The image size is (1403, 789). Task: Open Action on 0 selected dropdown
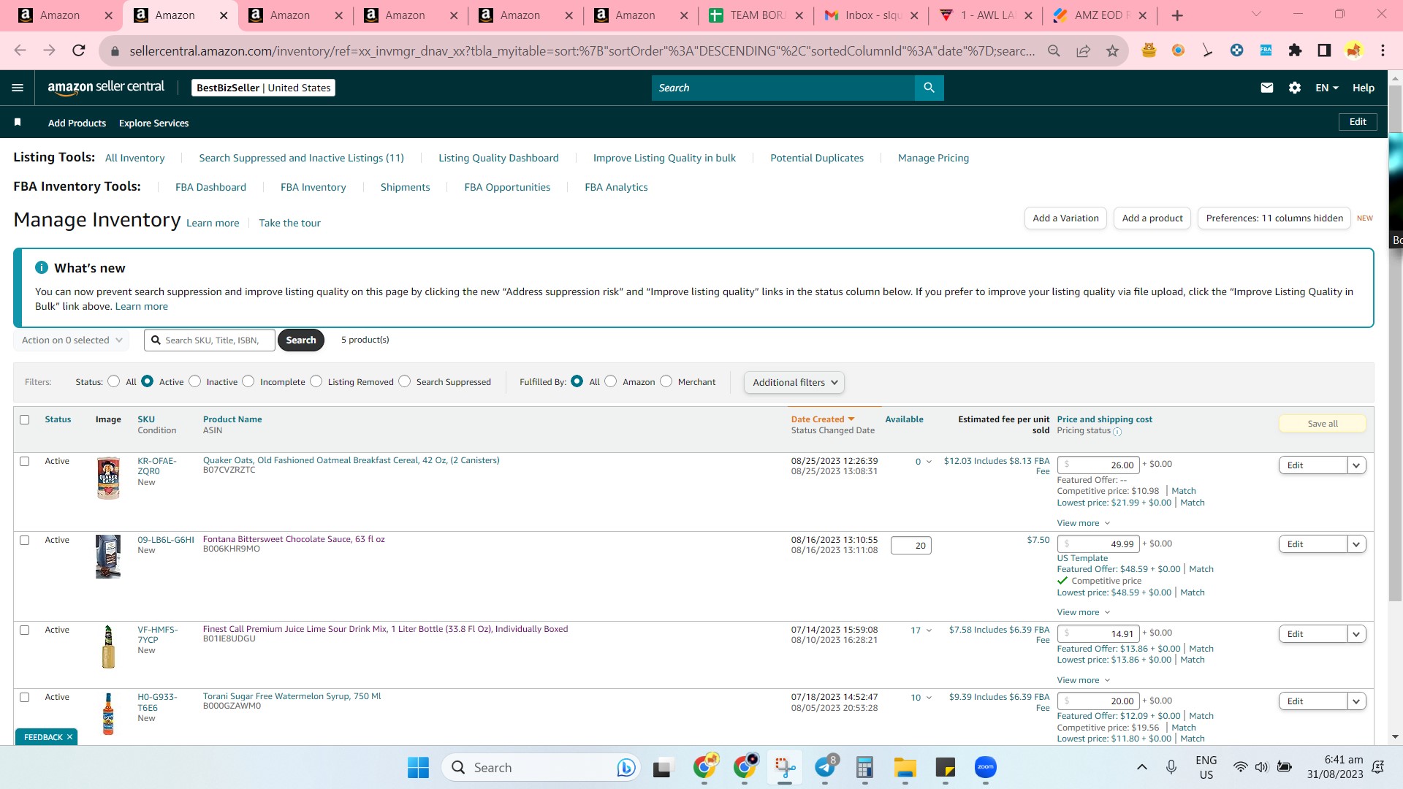point(72,340)
